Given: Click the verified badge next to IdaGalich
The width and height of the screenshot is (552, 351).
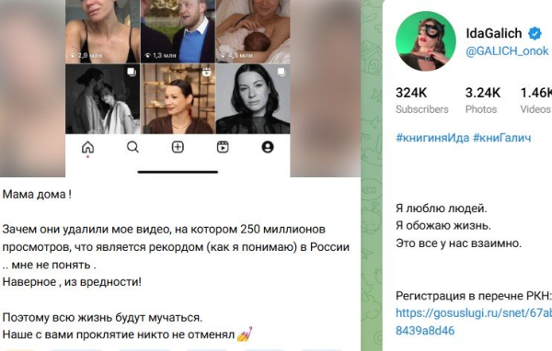Looking at the screenshot, I should [x=535, y=33].
